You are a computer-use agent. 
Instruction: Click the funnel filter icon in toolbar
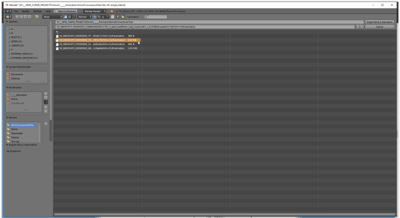(117, 16)
